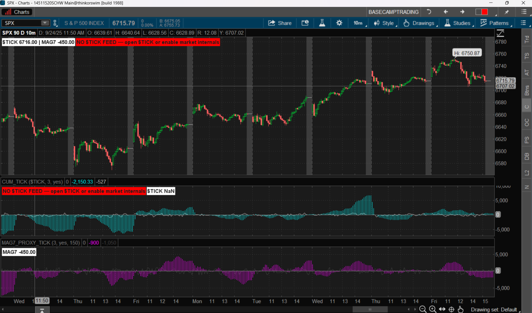Click the crosshair pan icon below chart

click(x=451, y=309)
